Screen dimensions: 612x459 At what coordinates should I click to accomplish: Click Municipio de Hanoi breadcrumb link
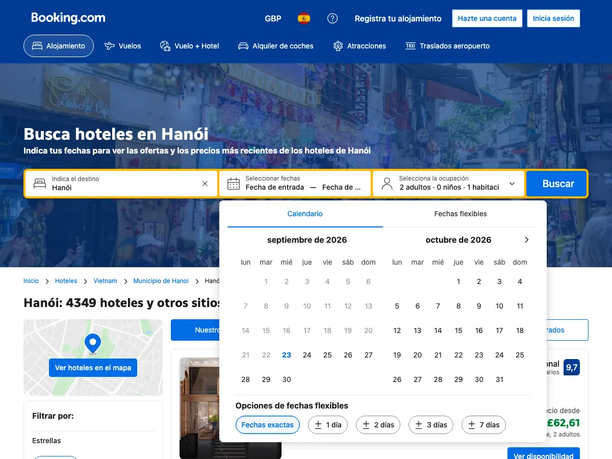(x=161, y=281)
